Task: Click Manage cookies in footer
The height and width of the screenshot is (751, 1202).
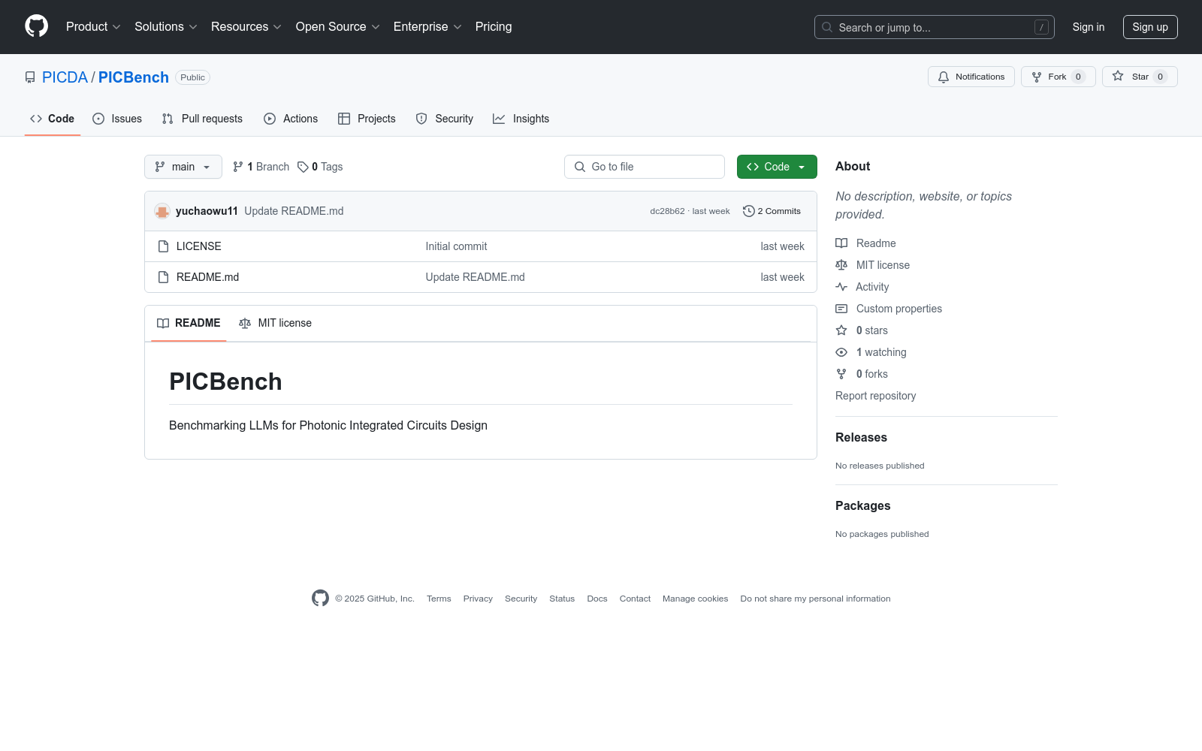Action: (x=695, y=599)
